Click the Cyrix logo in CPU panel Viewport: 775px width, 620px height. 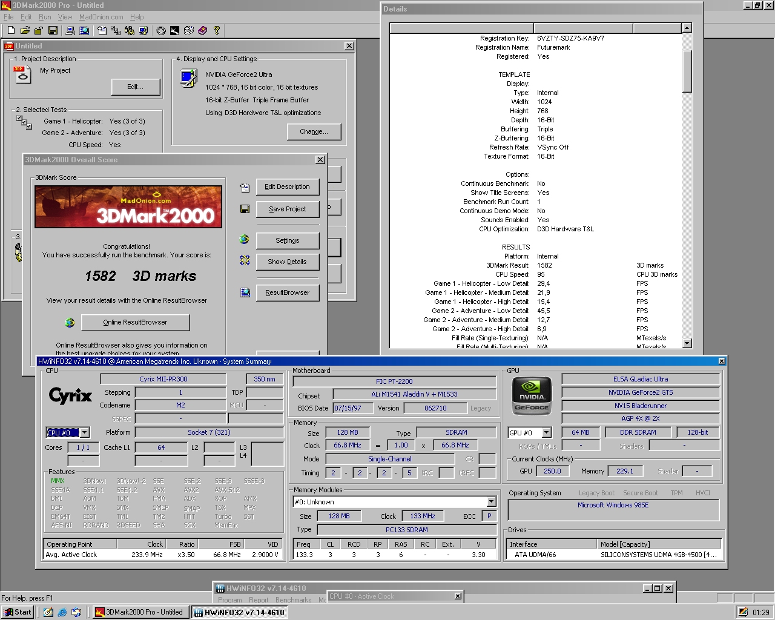click(x=70, y=396)
